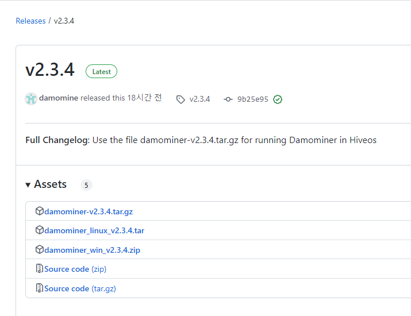Click file icon for Source code (tar.gz)
The image size is (411, 316).
pos(39,288)
